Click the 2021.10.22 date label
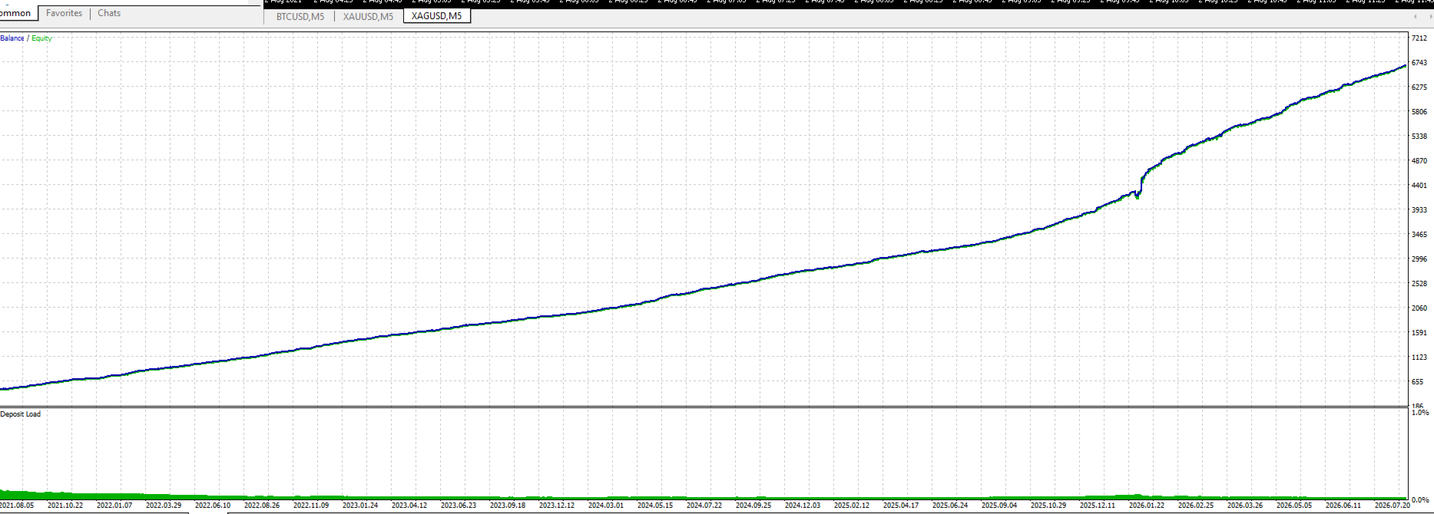 click(65, 506)
